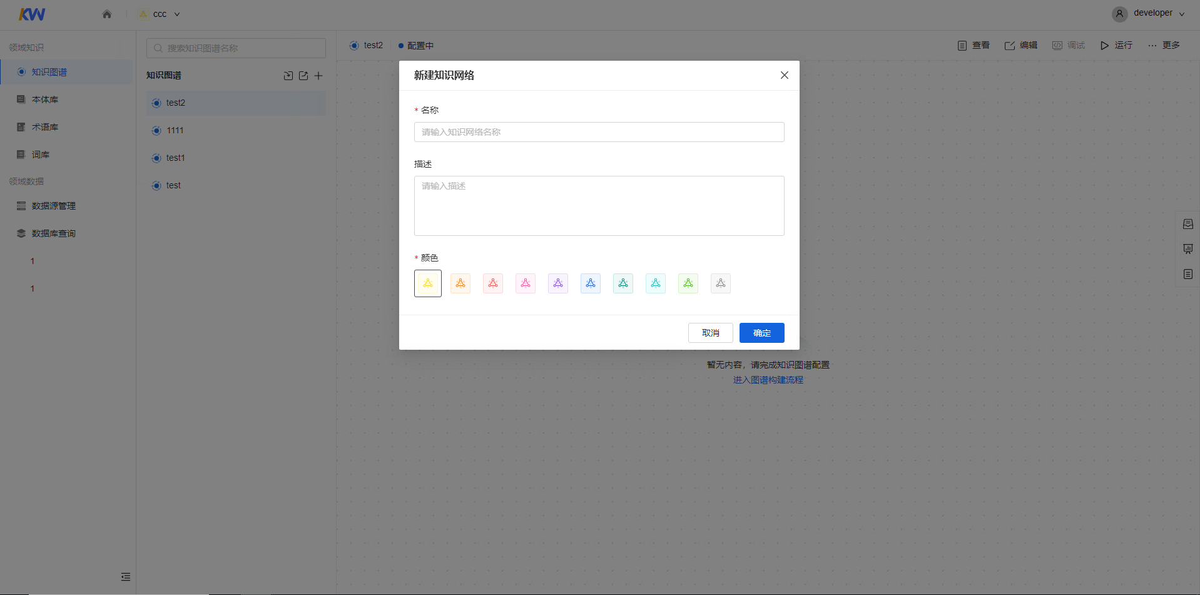1200x595 pixels.
Task: Select the teal color swatch
Action: (623, 283)
